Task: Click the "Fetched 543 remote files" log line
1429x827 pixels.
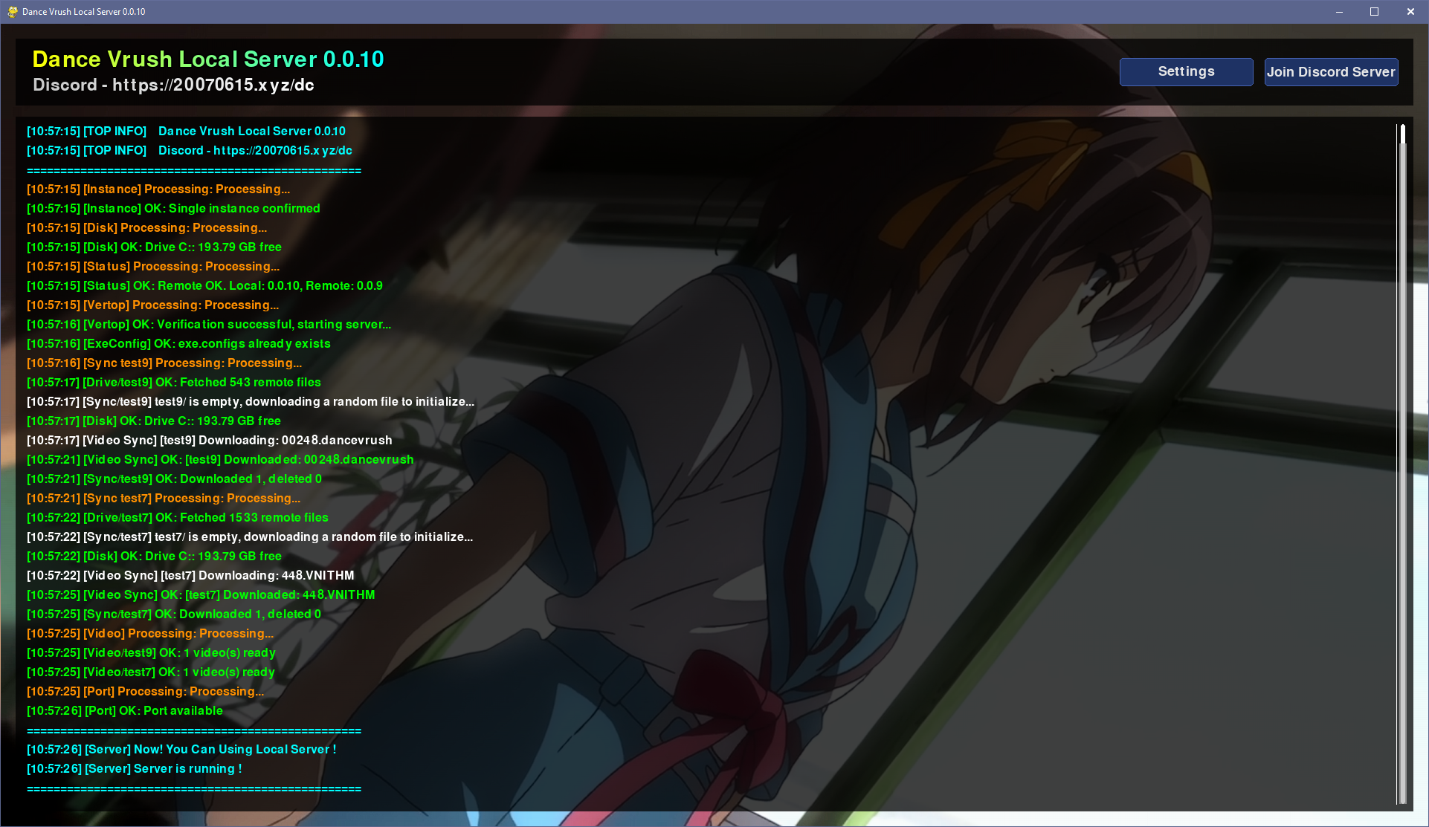Action: [174, 383]
